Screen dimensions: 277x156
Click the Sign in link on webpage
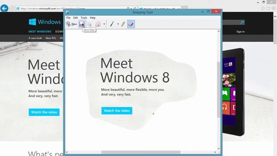241,32
